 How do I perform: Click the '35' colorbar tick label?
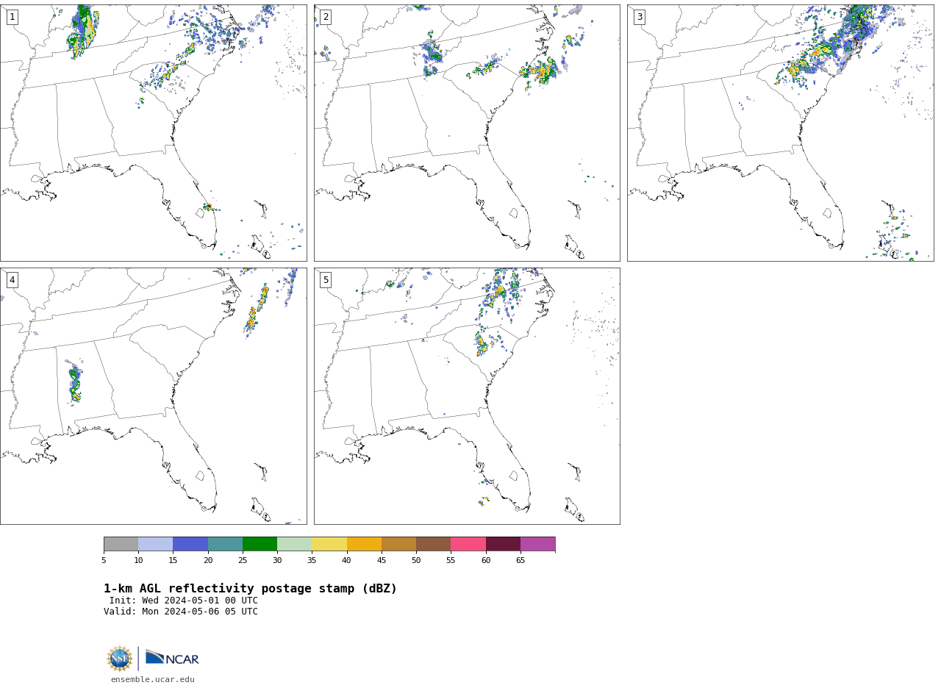coord(312,561)
